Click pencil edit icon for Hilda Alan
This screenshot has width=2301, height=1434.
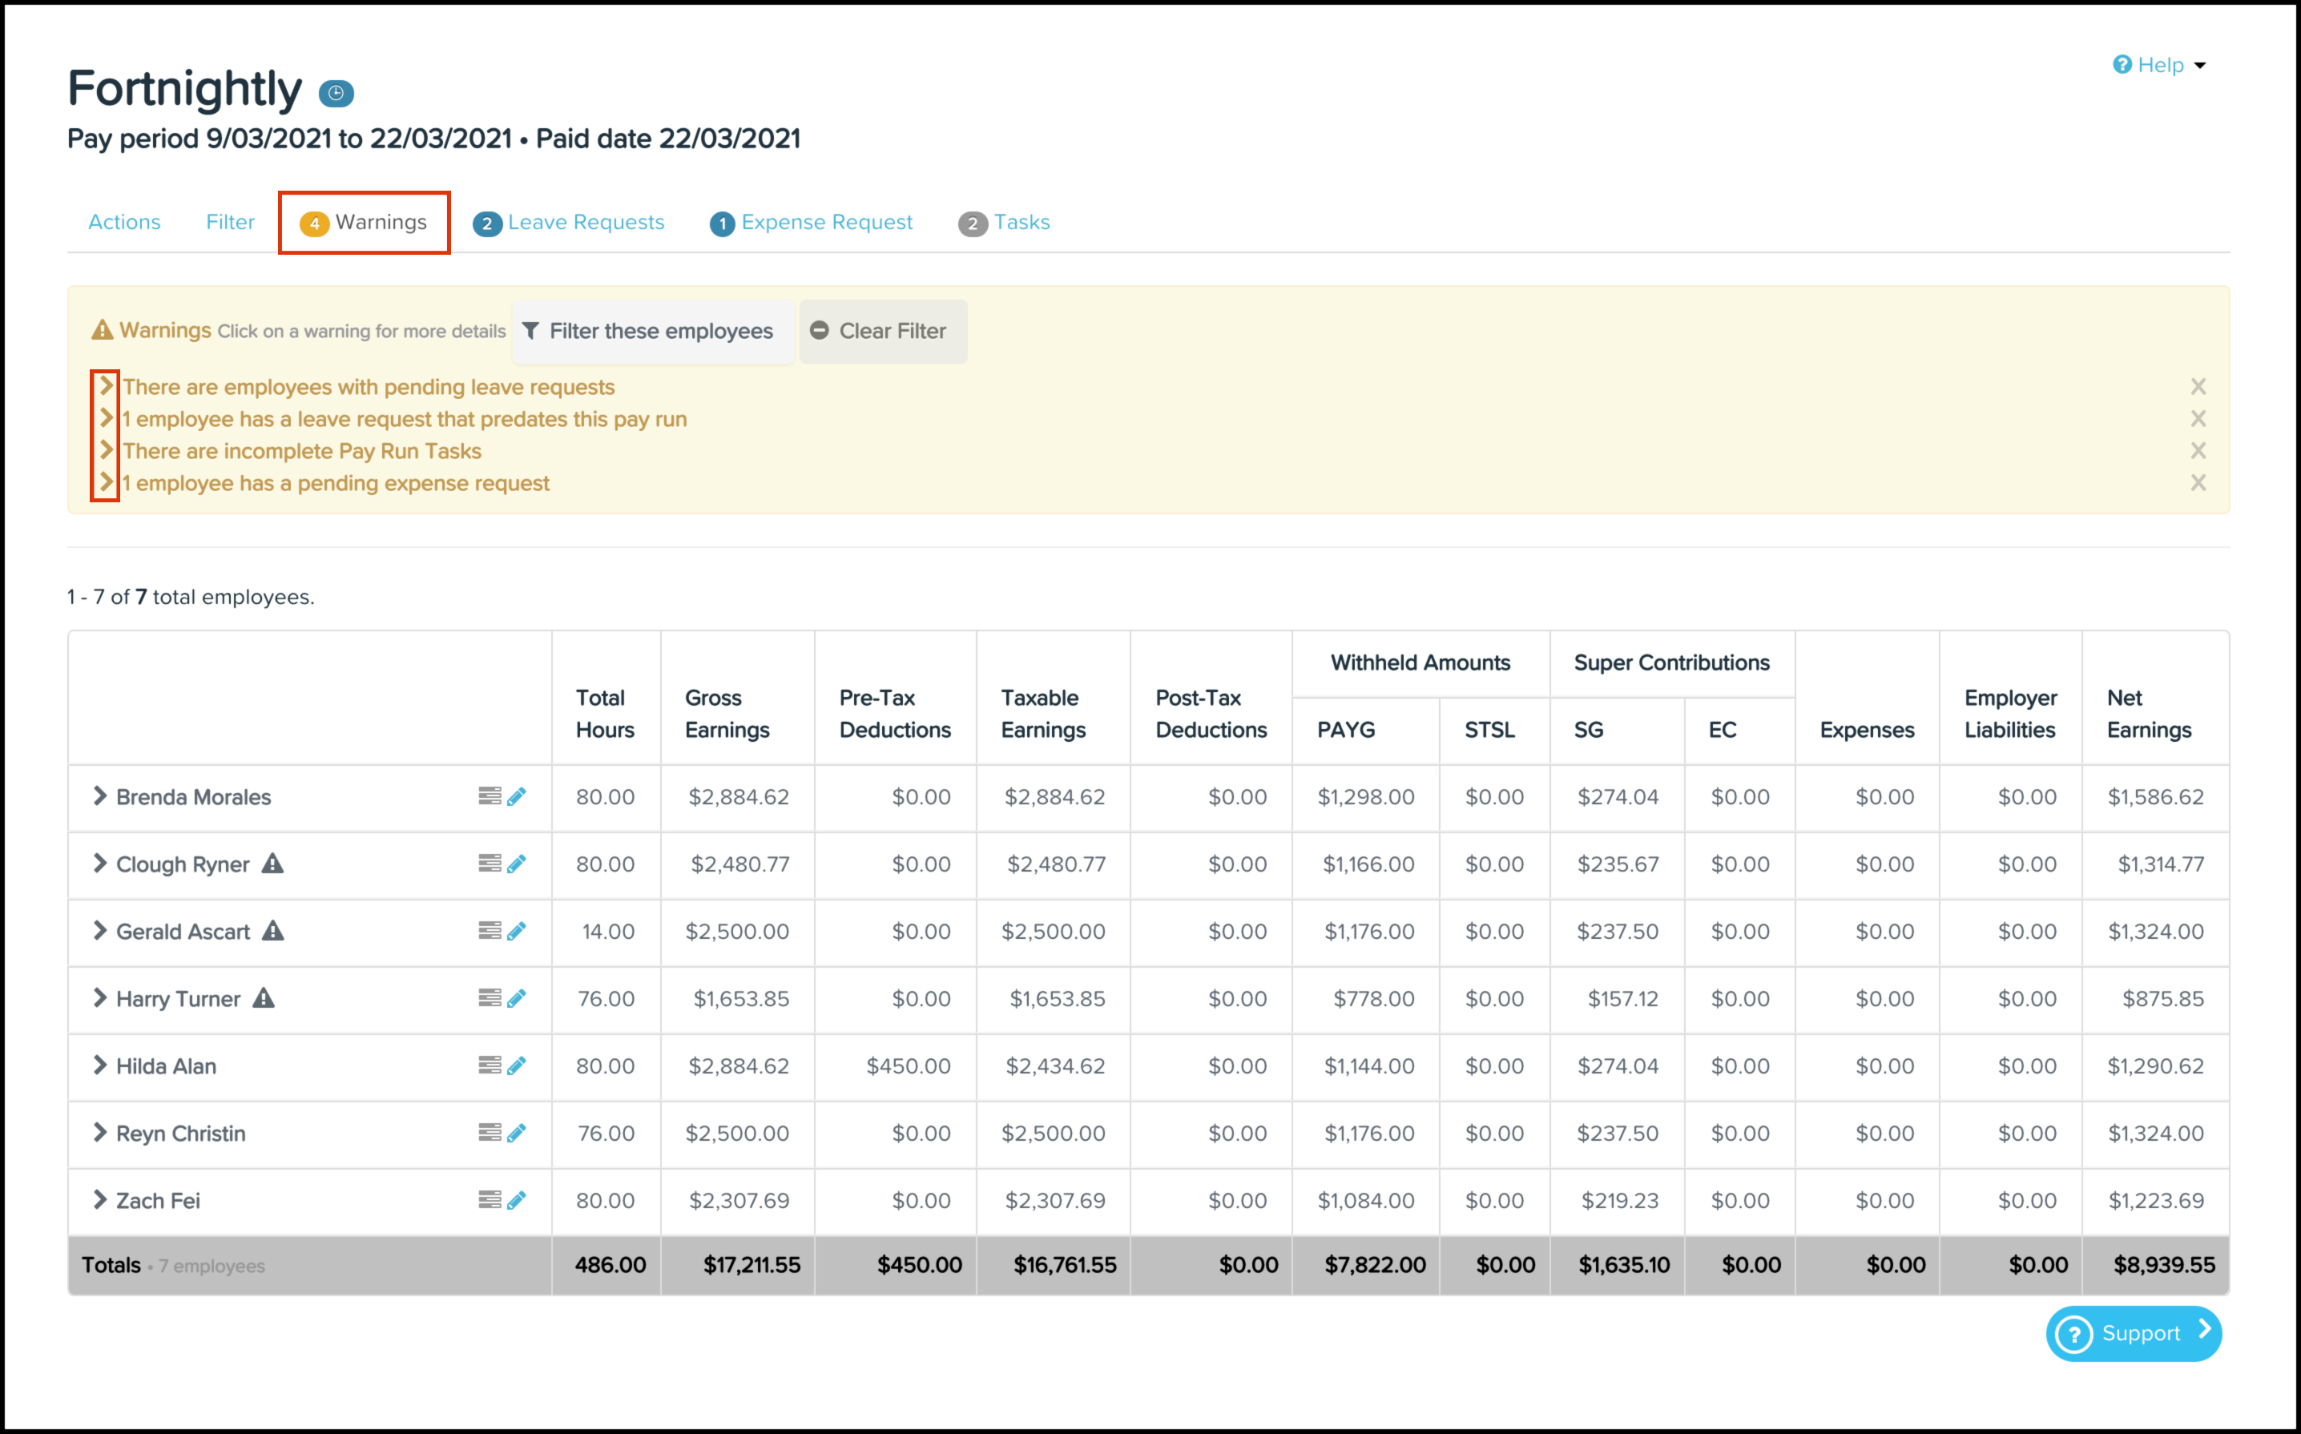517,1066
